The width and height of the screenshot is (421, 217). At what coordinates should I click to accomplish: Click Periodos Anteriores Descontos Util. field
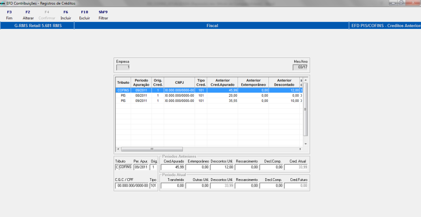(x=222, y=167)
